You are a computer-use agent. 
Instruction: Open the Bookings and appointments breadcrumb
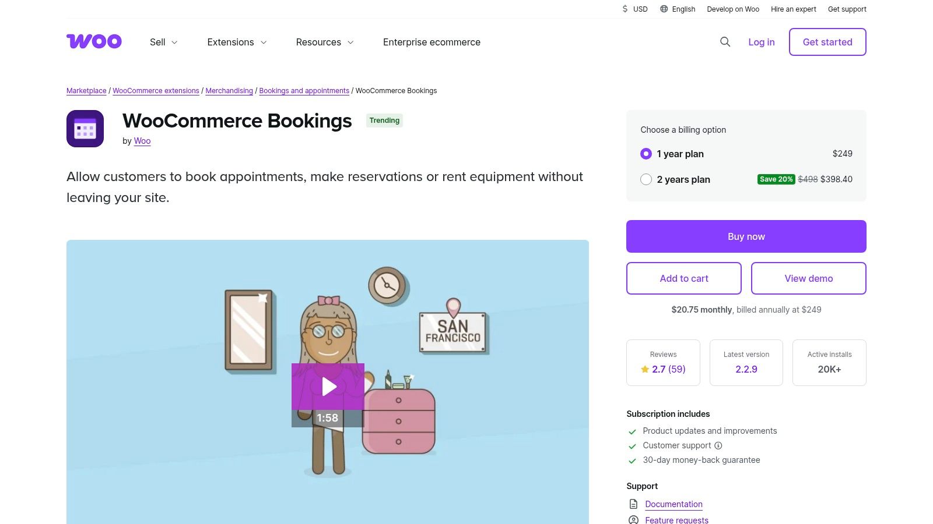click(x=304, y=91)
